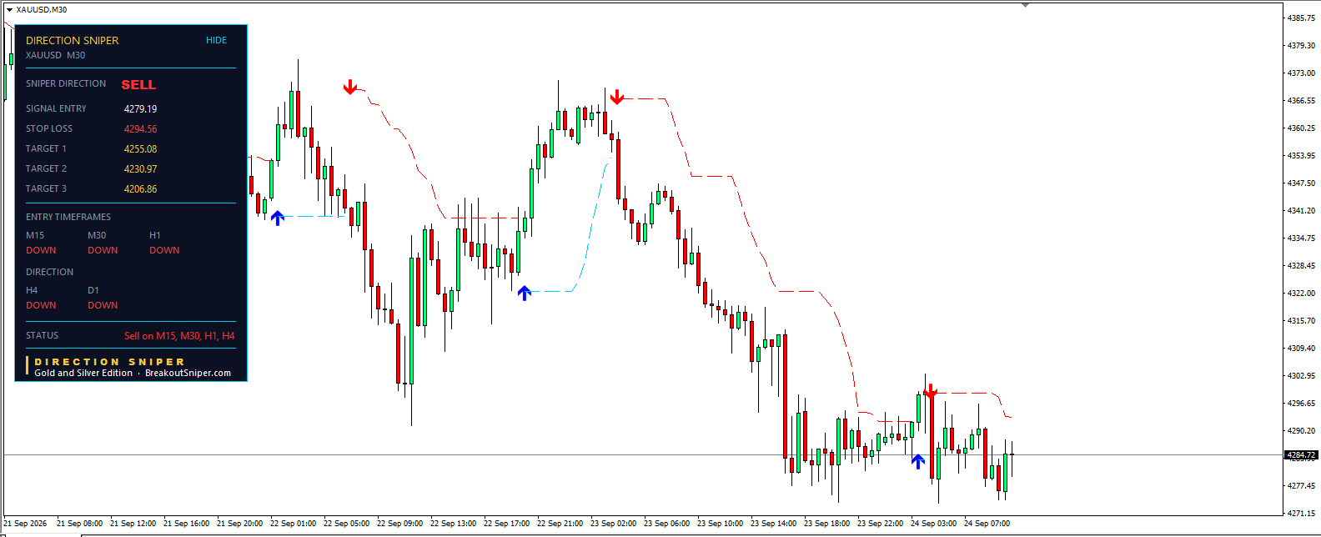Click the DOWN value under M30
Screen dimensions: 1321x537
103,250
